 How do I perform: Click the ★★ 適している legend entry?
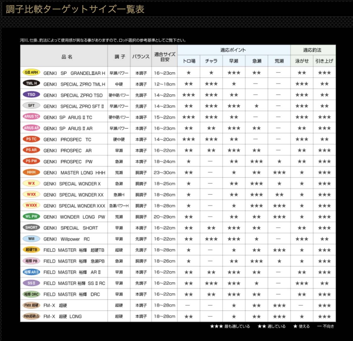272,326
